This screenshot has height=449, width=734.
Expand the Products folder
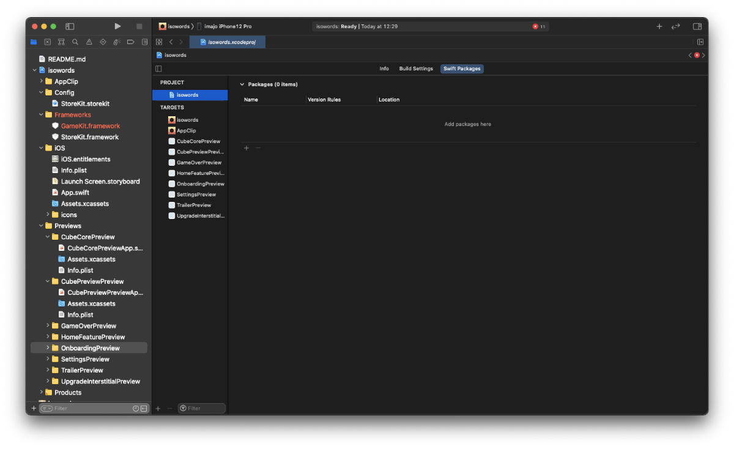click(42, 393)
